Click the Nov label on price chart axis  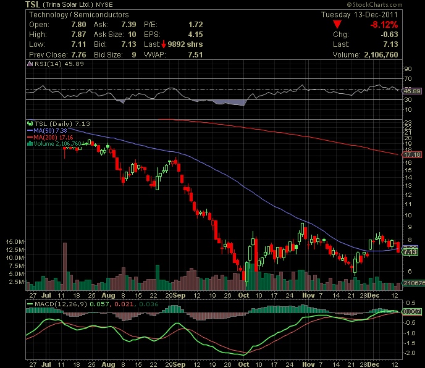[308, 295]
